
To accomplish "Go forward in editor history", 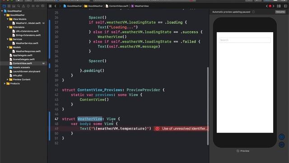I will click(x=60, y=6).
